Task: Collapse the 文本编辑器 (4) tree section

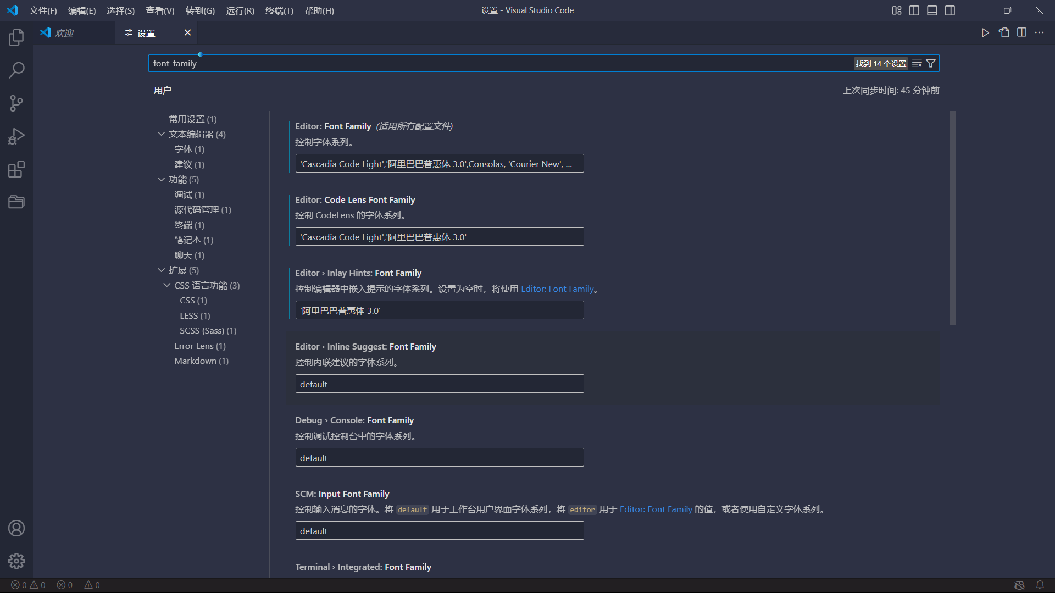Action: [161, 134]
